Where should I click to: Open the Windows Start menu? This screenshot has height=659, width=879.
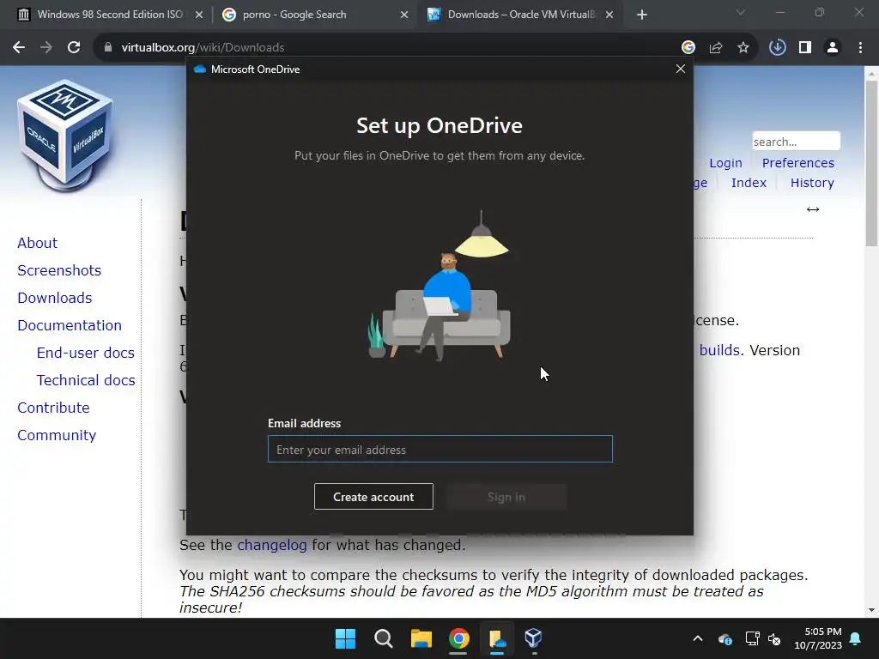click(x=345, y=638)
